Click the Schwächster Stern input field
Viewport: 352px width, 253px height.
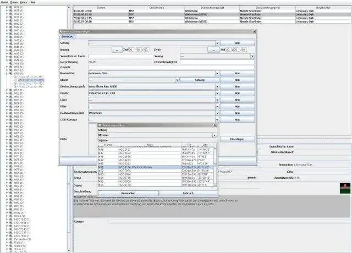pos(120,56)
